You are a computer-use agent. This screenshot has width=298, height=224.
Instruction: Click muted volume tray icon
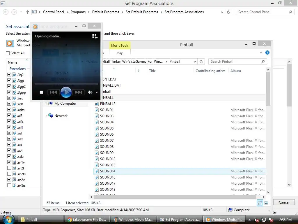257,220
